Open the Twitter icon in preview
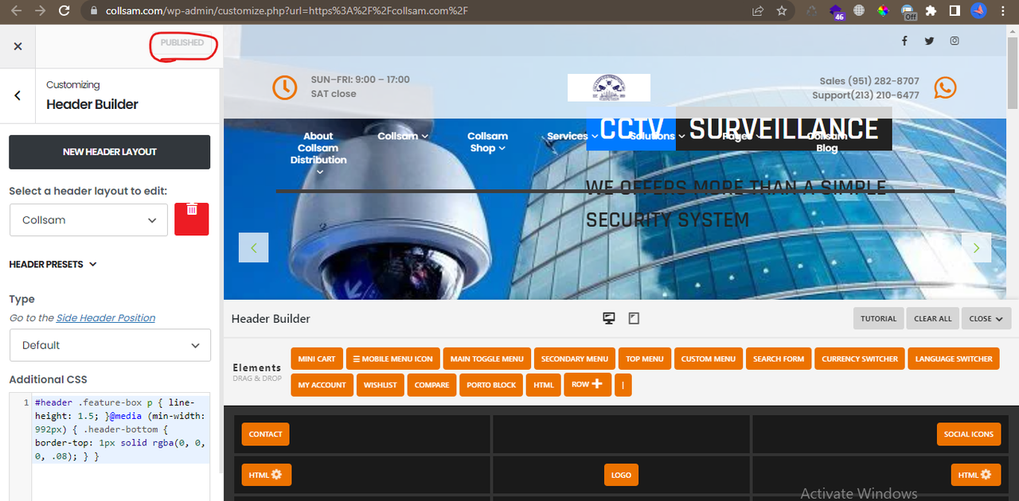This screenshot has width=1019, height=501. tap(929, 41)
